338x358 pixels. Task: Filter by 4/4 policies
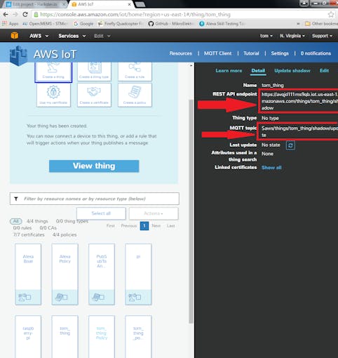tap(65, 234)
